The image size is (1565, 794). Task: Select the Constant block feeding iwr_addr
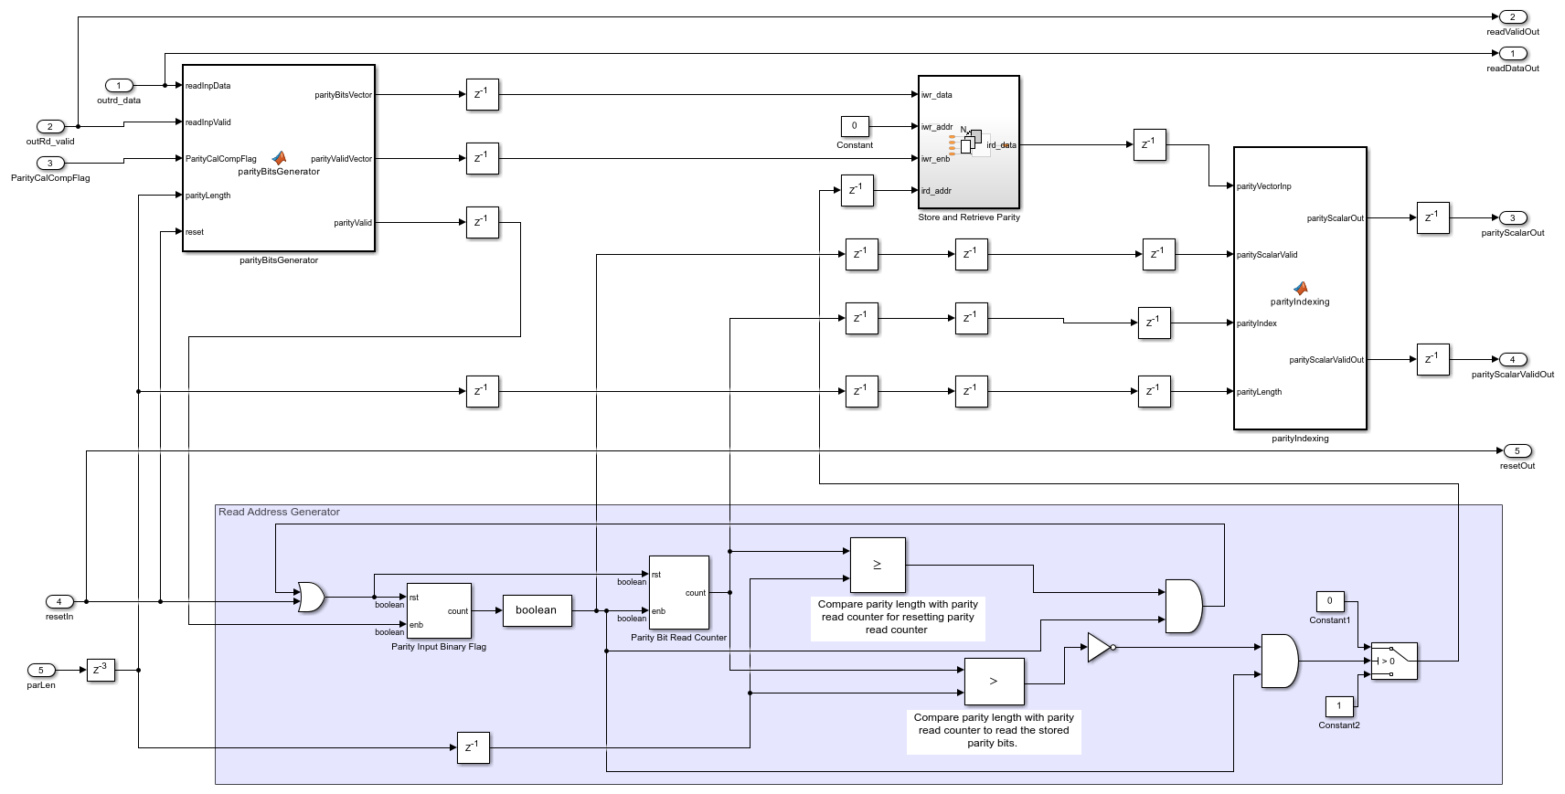pos(854,126)
